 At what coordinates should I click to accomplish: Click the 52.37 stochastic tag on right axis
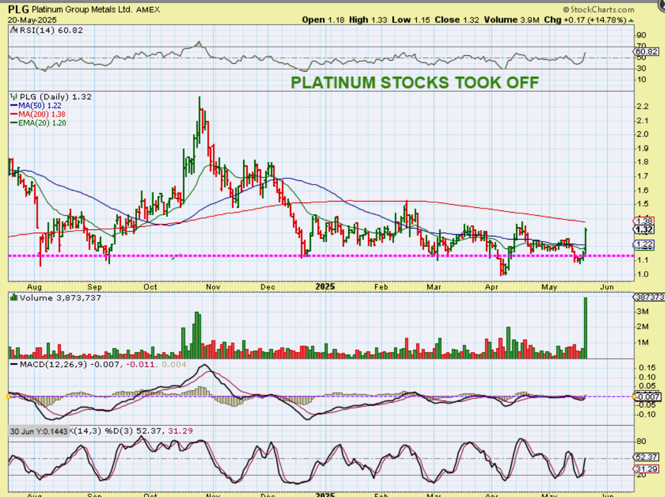tap(647, 457)
